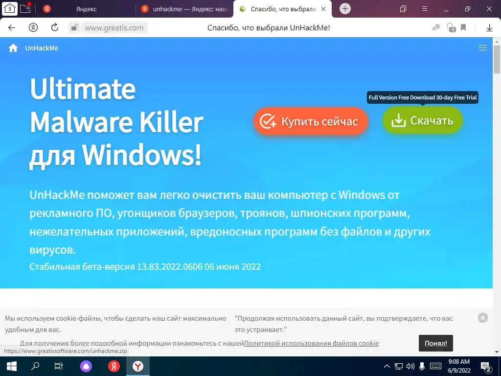Open the downloads panel
The height and width of the screenshot is (376, 501).
point(489,28)
